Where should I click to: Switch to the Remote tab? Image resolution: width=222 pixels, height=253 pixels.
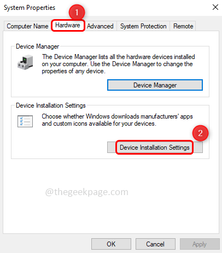[x=183, y=26]
